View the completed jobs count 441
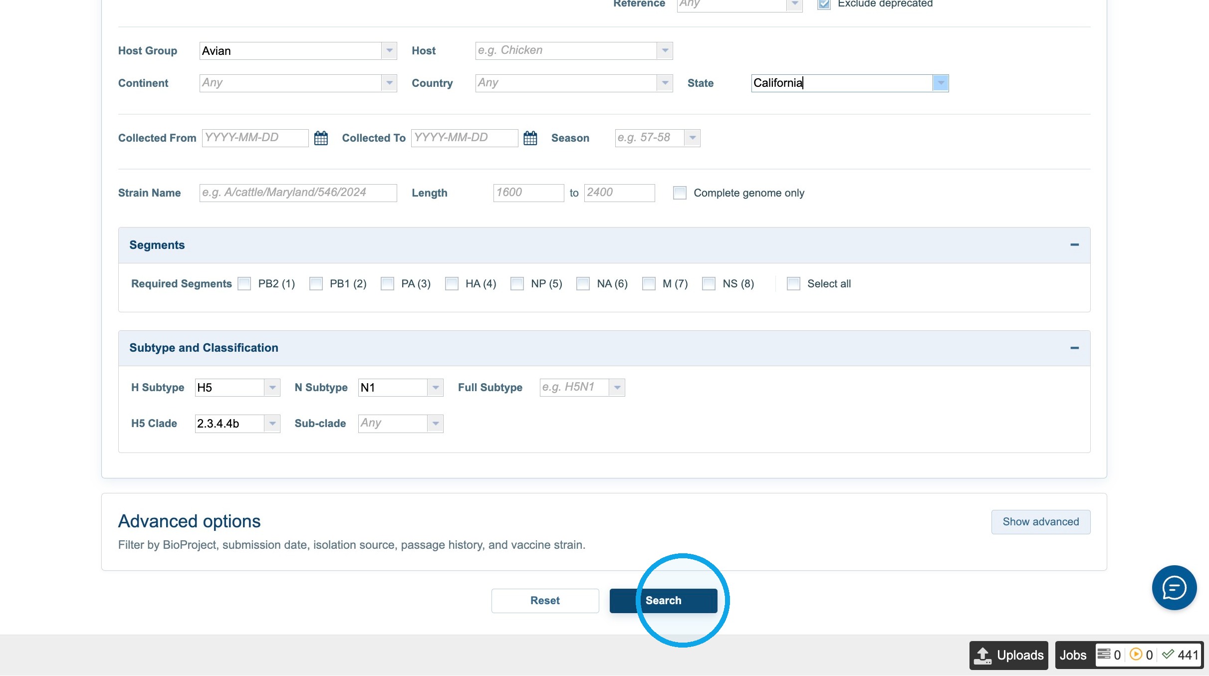The image size is (1209, 676). click(1180, 655)
